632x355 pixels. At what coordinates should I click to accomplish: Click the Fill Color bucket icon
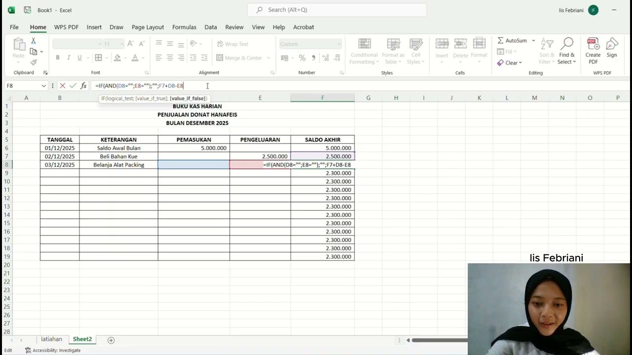coord(118,58)
